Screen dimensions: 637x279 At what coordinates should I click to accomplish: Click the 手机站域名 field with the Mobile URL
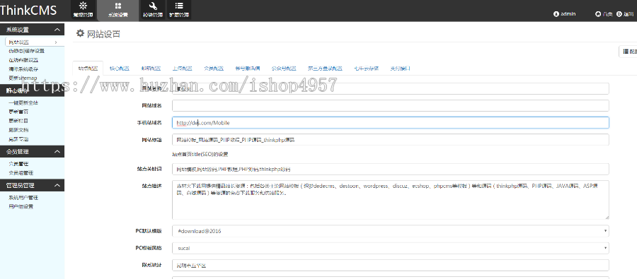point(391,122)
